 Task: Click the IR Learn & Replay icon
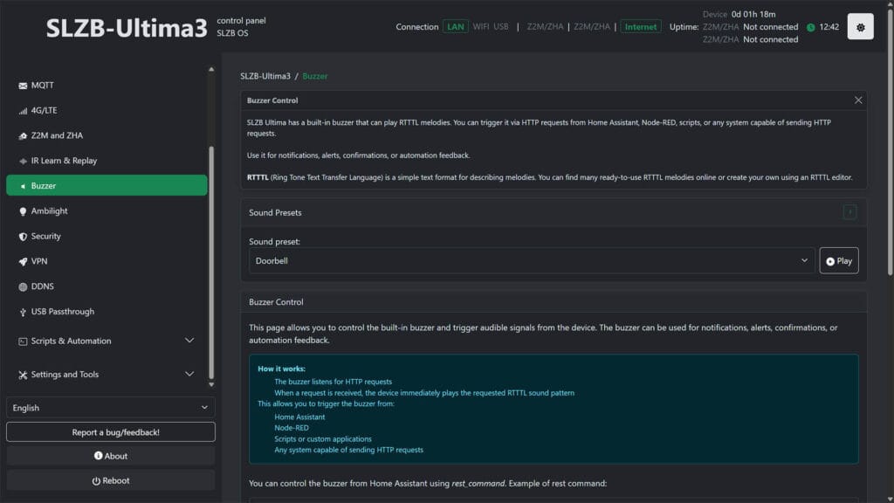click(24, 161)
